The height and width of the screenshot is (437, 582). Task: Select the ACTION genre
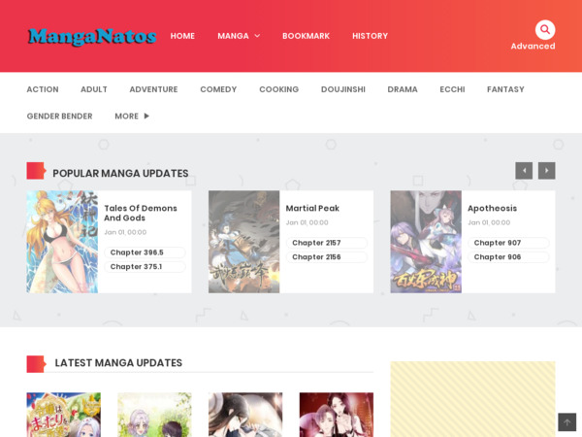43,89
